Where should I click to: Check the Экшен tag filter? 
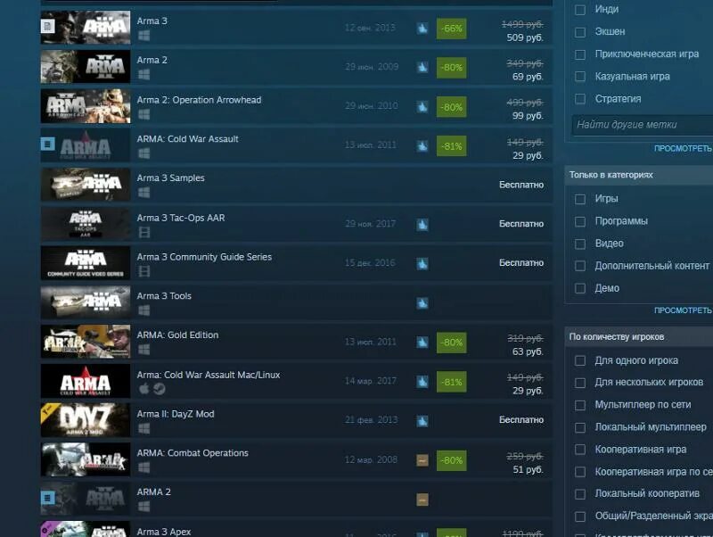point(580,32)
